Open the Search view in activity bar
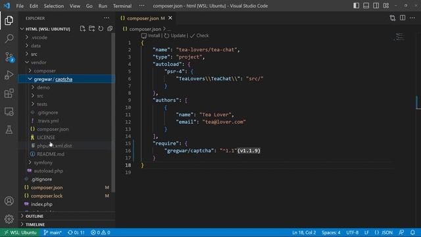421x237 pixels. pyautogui.click(x=9, y=38)
